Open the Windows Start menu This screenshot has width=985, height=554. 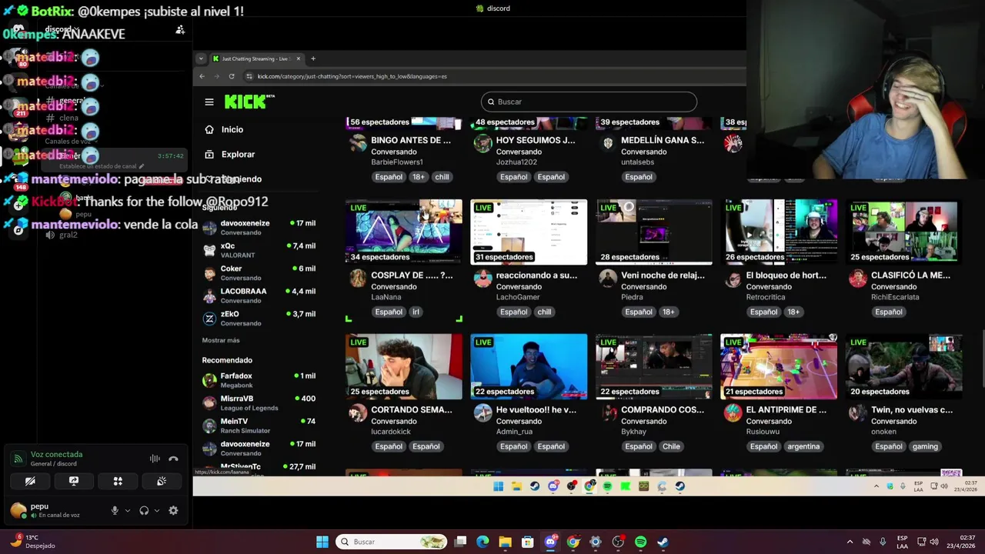click(322, 542)
